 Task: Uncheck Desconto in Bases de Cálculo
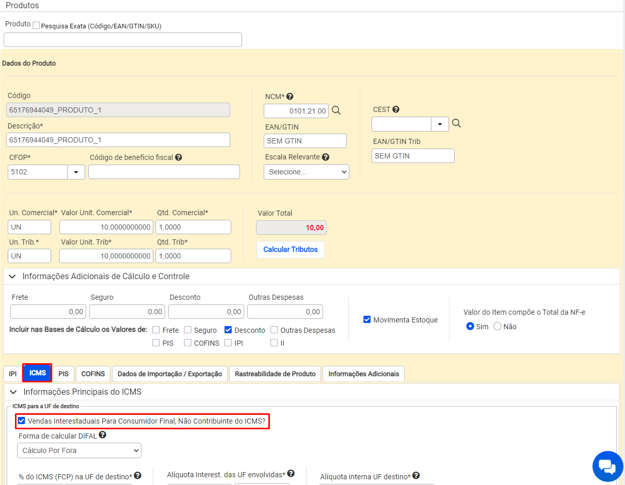click(228, 330)
